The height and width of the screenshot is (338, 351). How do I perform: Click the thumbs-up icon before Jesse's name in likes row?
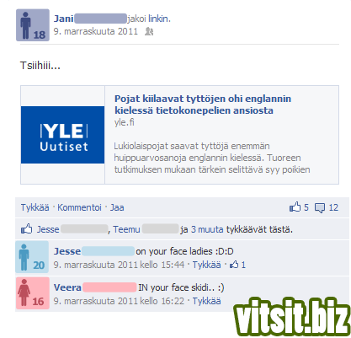click(x=27, y=229)
